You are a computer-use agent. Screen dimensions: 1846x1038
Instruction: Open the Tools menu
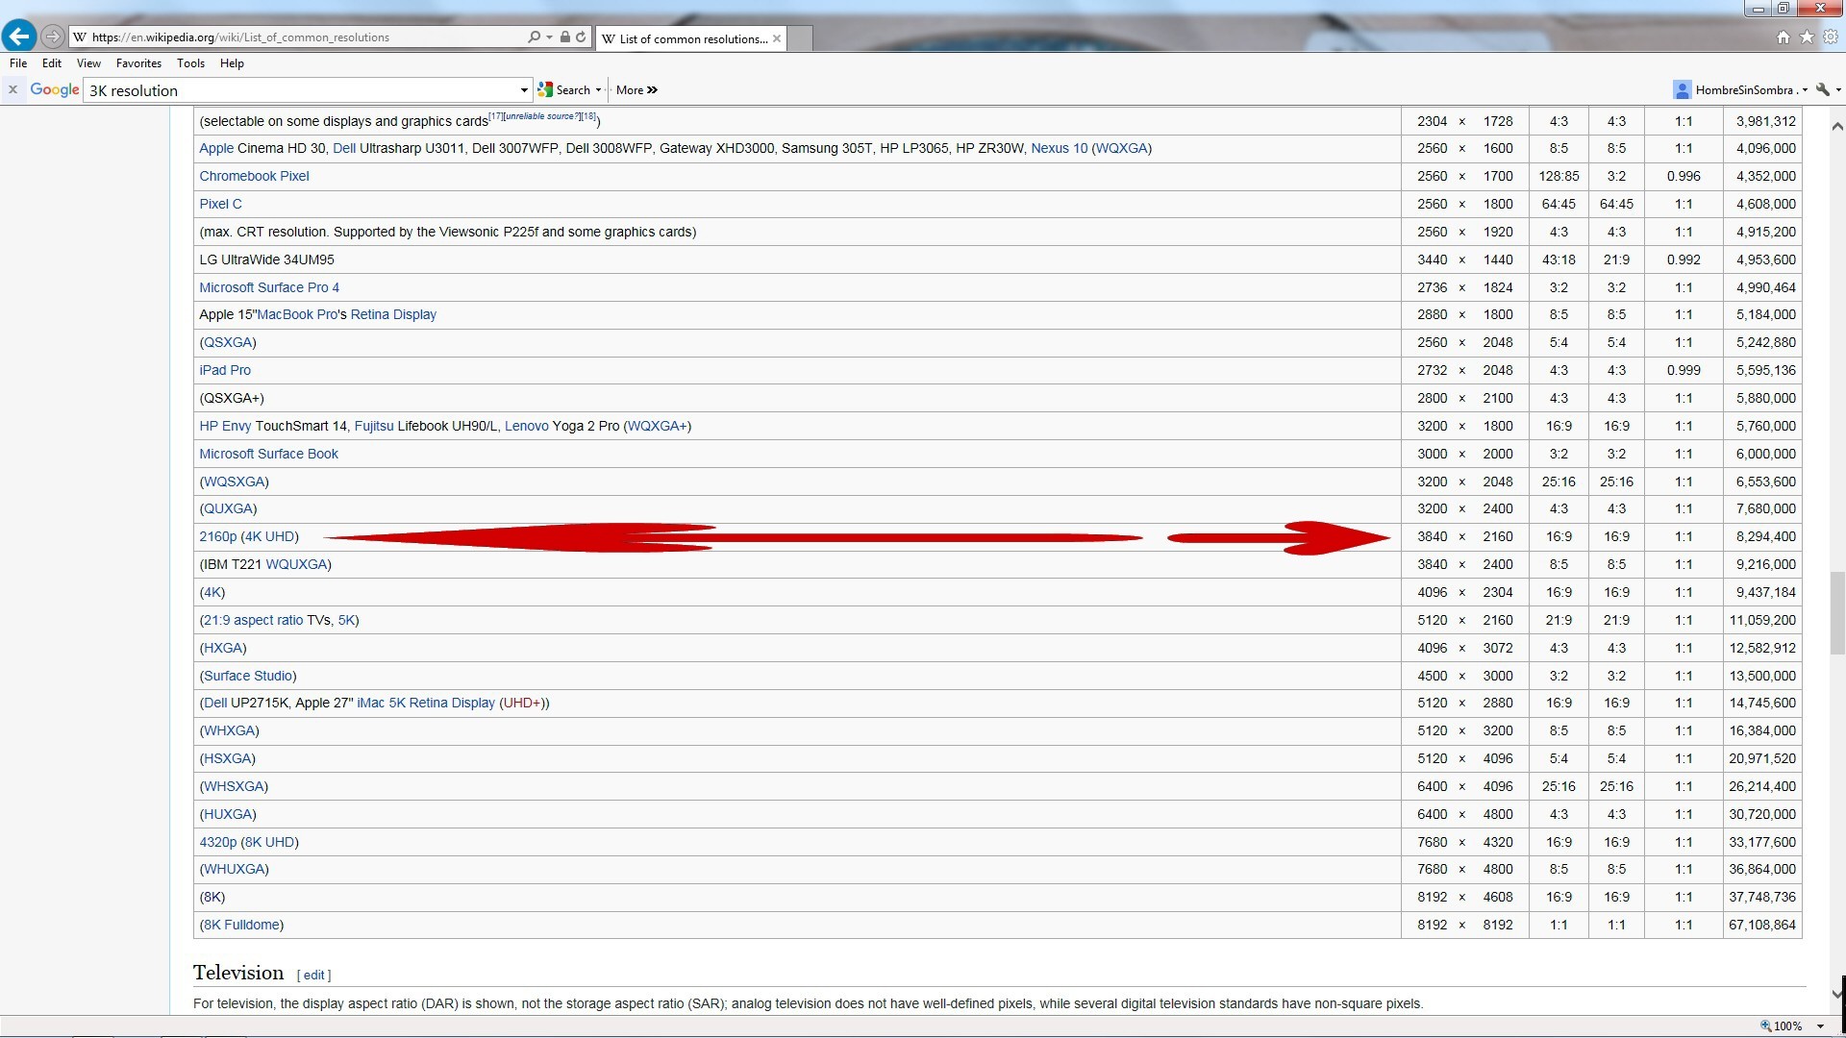[x=190, y=63]
